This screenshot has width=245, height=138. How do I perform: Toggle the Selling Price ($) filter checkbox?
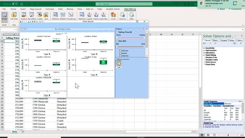(117, 32)
